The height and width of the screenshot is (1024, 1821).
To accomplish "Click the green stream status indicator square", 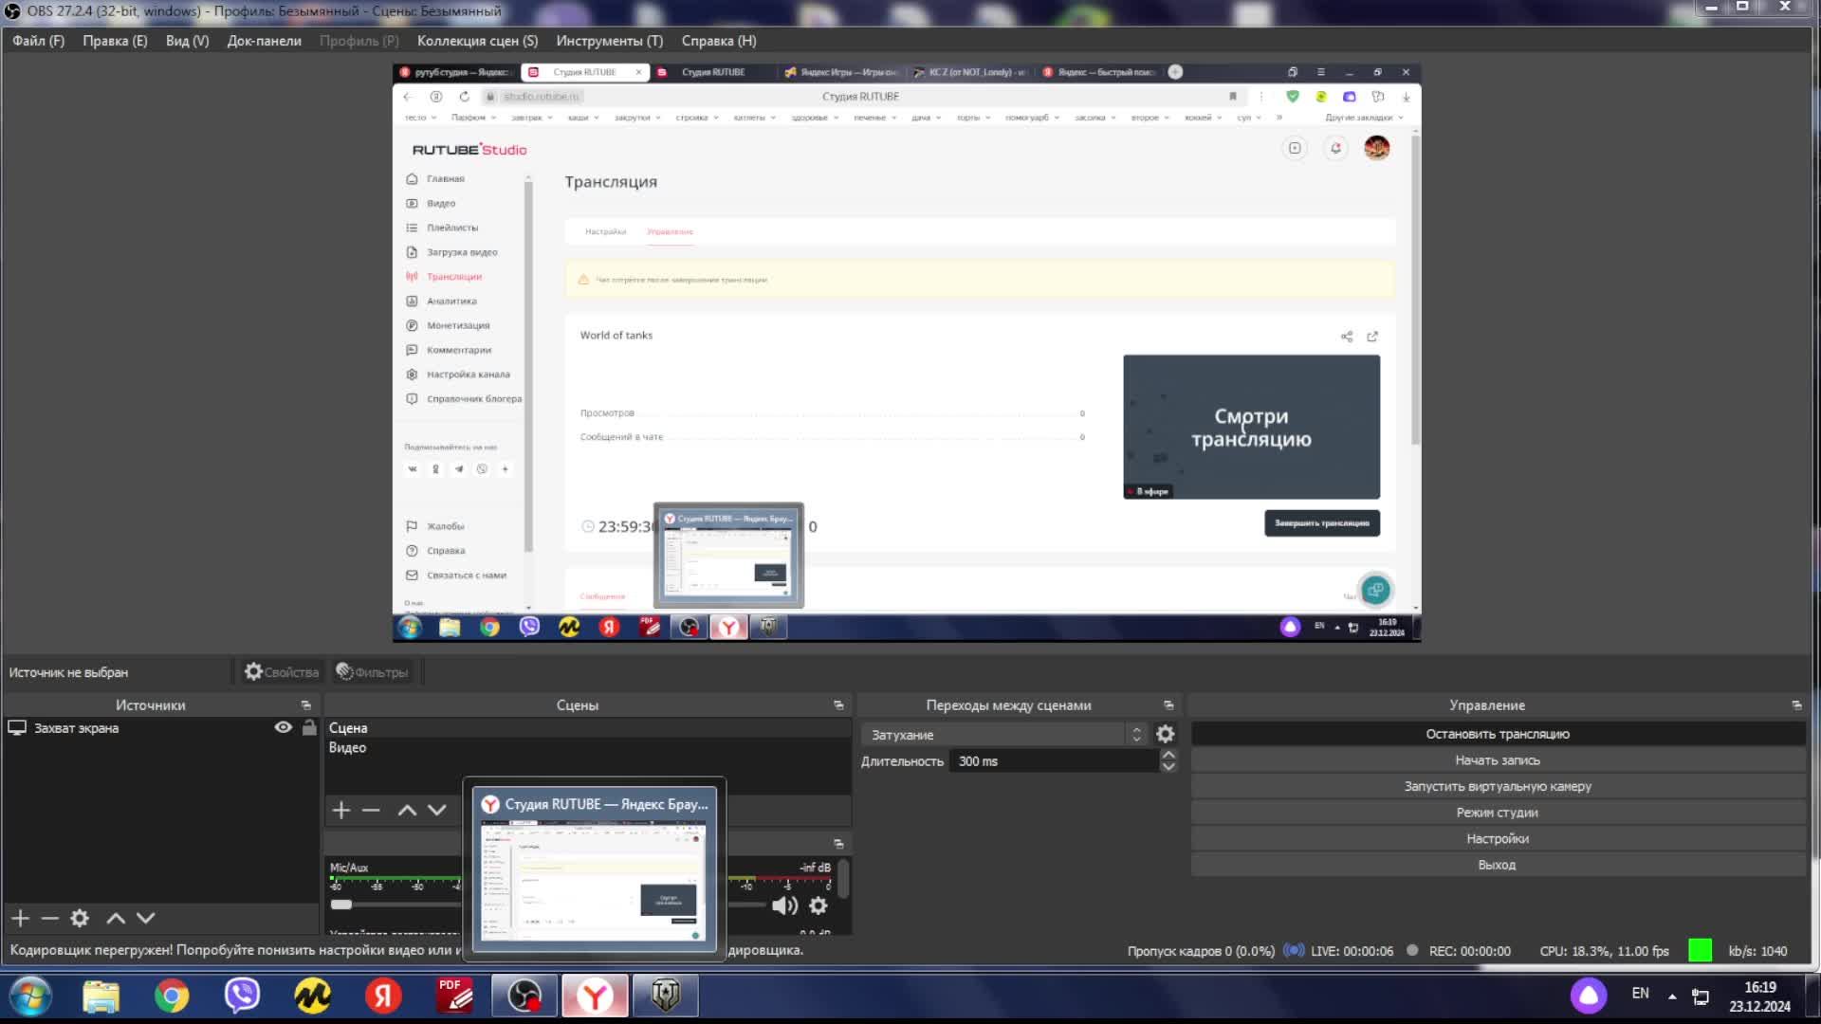I will [x=1701, y=950].
